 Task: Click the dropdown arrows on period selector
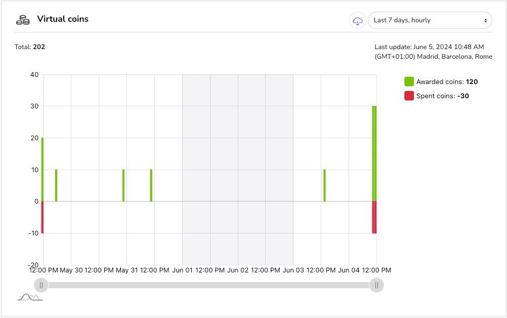pos(485,20)
